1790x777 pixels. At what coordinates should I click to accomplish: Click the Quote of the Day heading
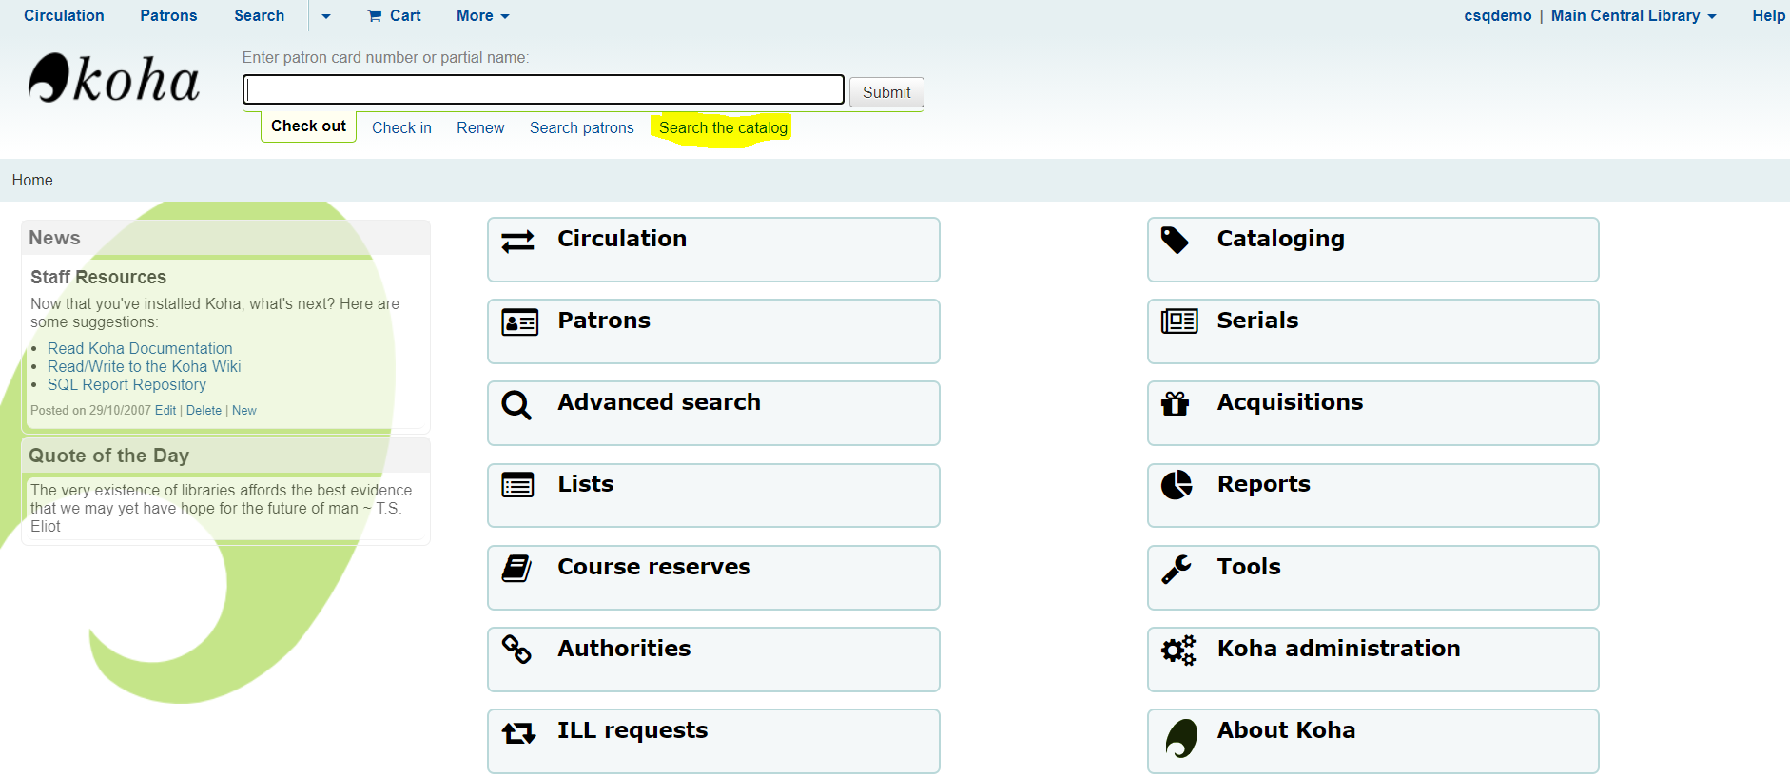click(108, 456)
